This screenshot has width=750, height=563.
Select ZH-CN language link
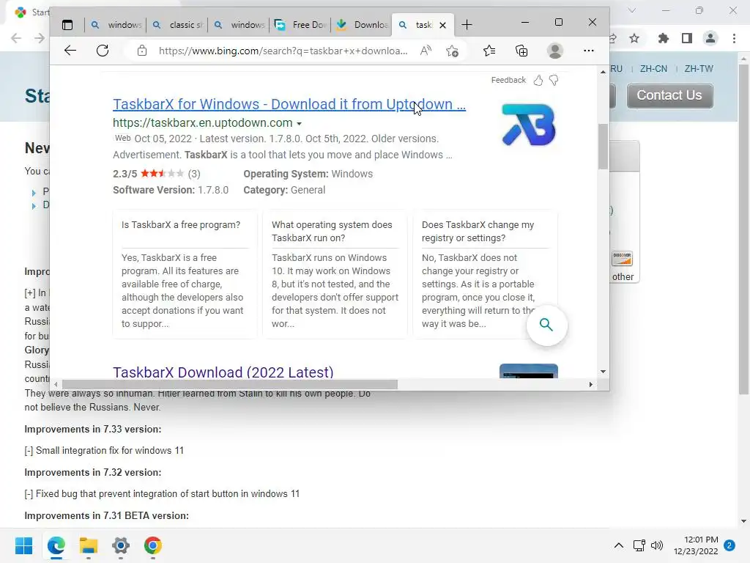pos(653,68)
